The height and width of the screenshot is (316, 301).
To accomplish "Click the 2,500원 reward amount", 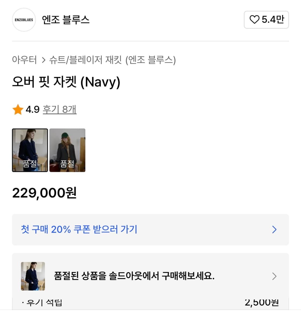I will point(262,303).
